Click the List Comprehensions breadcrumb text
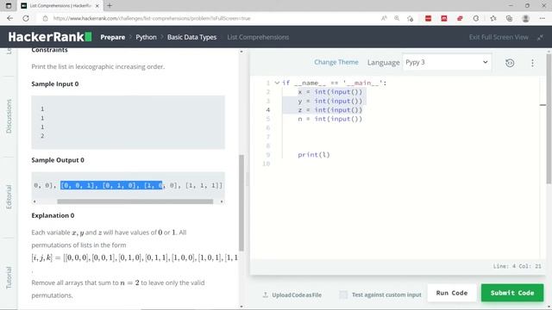This screenshot has width=552, height=310. pos(258,37)
